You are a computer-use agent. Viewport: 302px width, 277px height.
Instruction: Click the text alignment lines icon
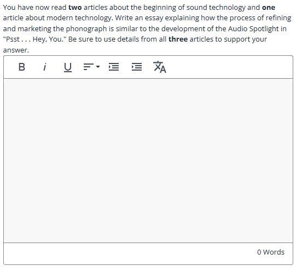pyautogui.click(x=89, y=67)
